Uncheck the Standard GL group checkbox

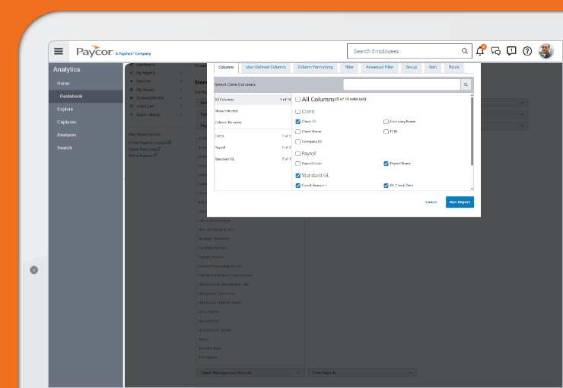[x=297, y=176]
